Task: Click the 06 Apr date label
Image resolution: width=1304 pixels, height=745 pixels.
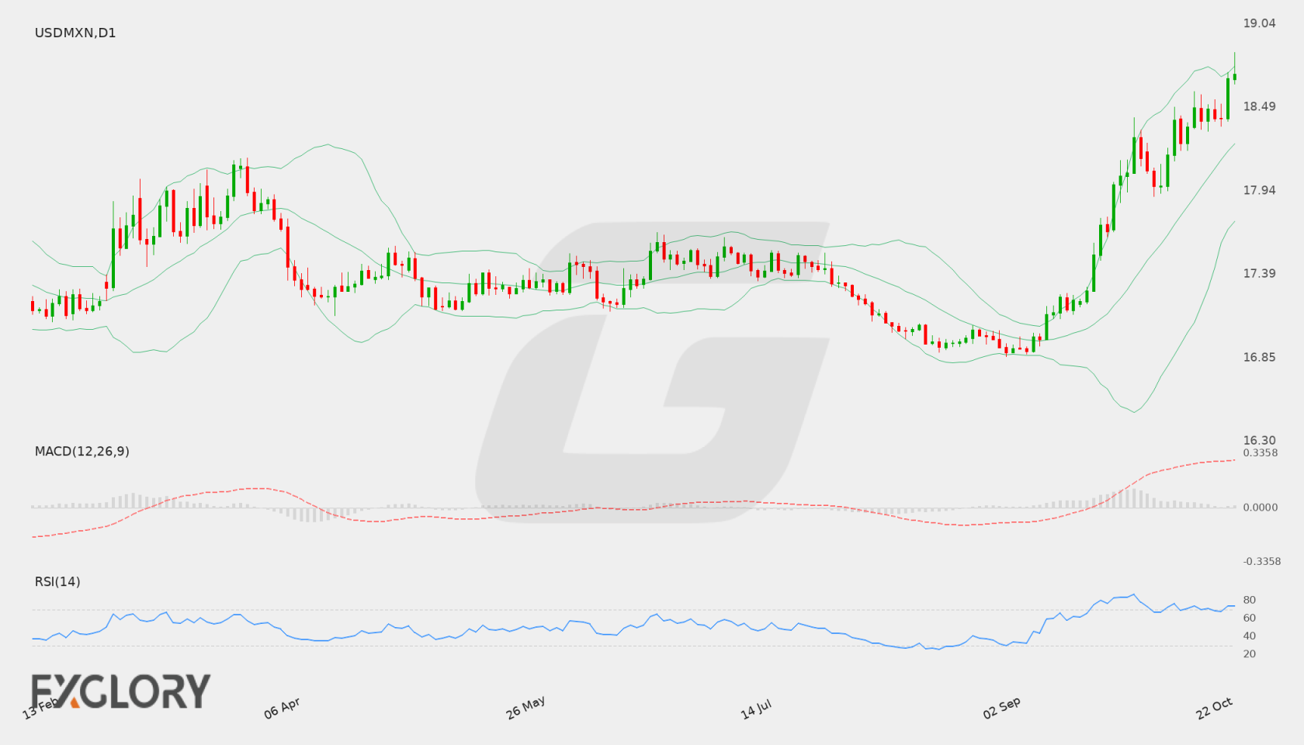Action: pyautogui.click(x=282, y=708)
